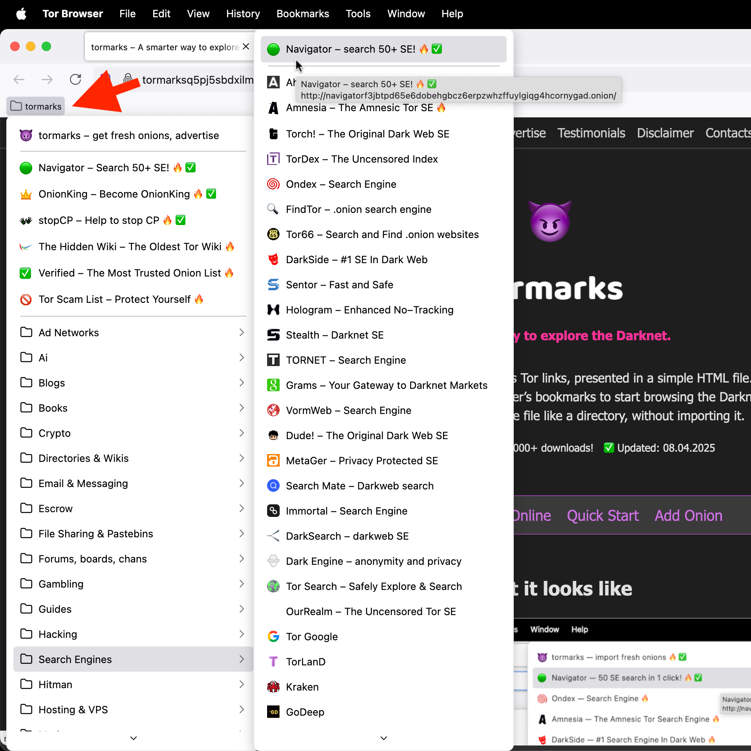Click the Apple menu icon
Viewport: 751px width, 751px height.
tap(22, 14)
